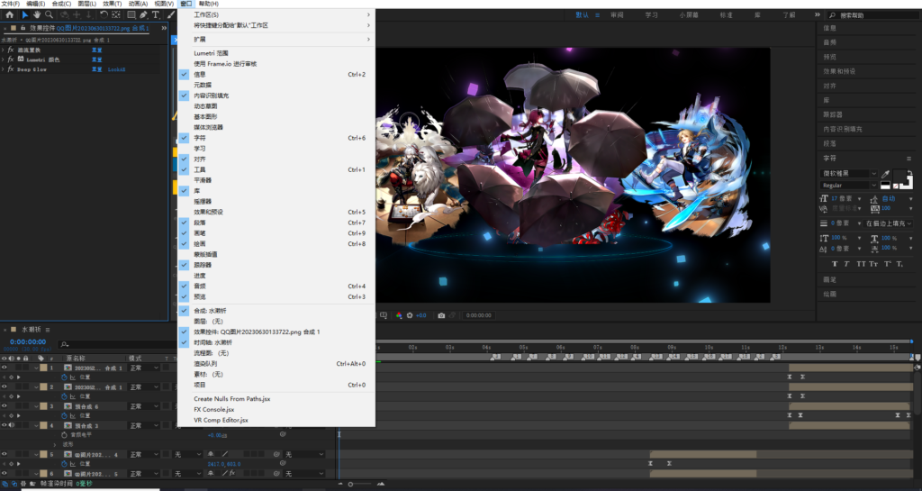Click Faux Bold T icon in Character panel
Screen dimensions: 922x491
click(835, 264)
